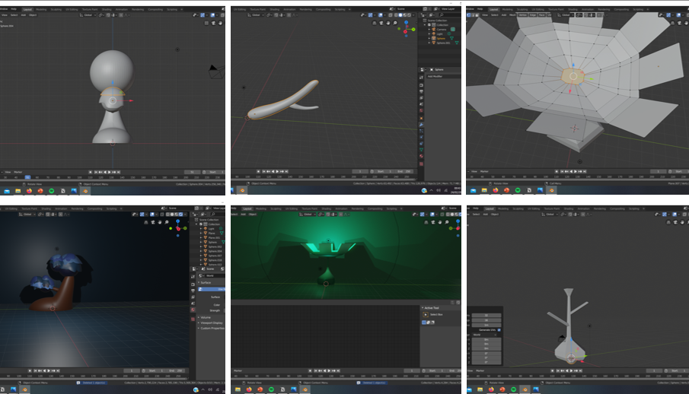
Task: Open Object menu in branch-model screenshot
Action: coord(495,214)
